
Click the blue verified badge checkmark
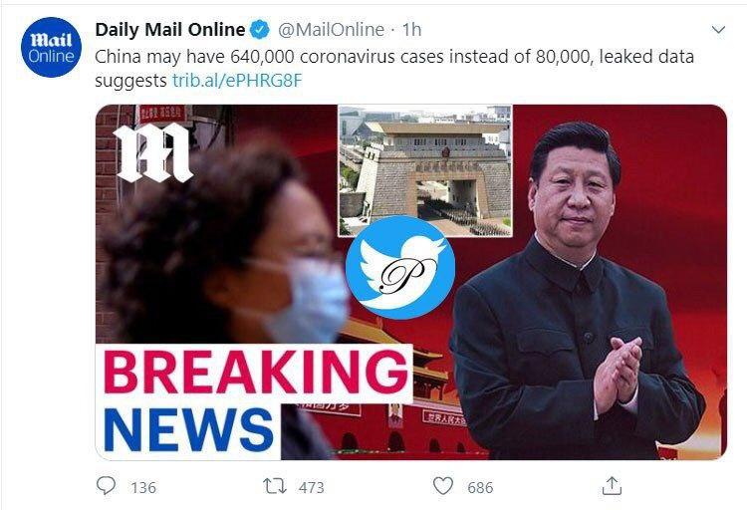pyautogui.click(x=260, y=30)
